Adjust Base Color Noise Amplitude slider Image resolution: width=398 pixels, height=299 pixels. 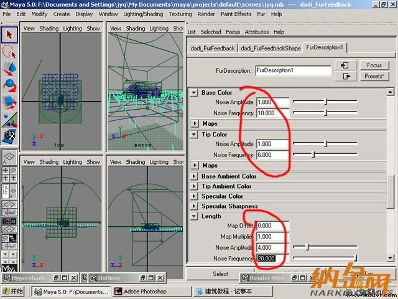[325, 102]
